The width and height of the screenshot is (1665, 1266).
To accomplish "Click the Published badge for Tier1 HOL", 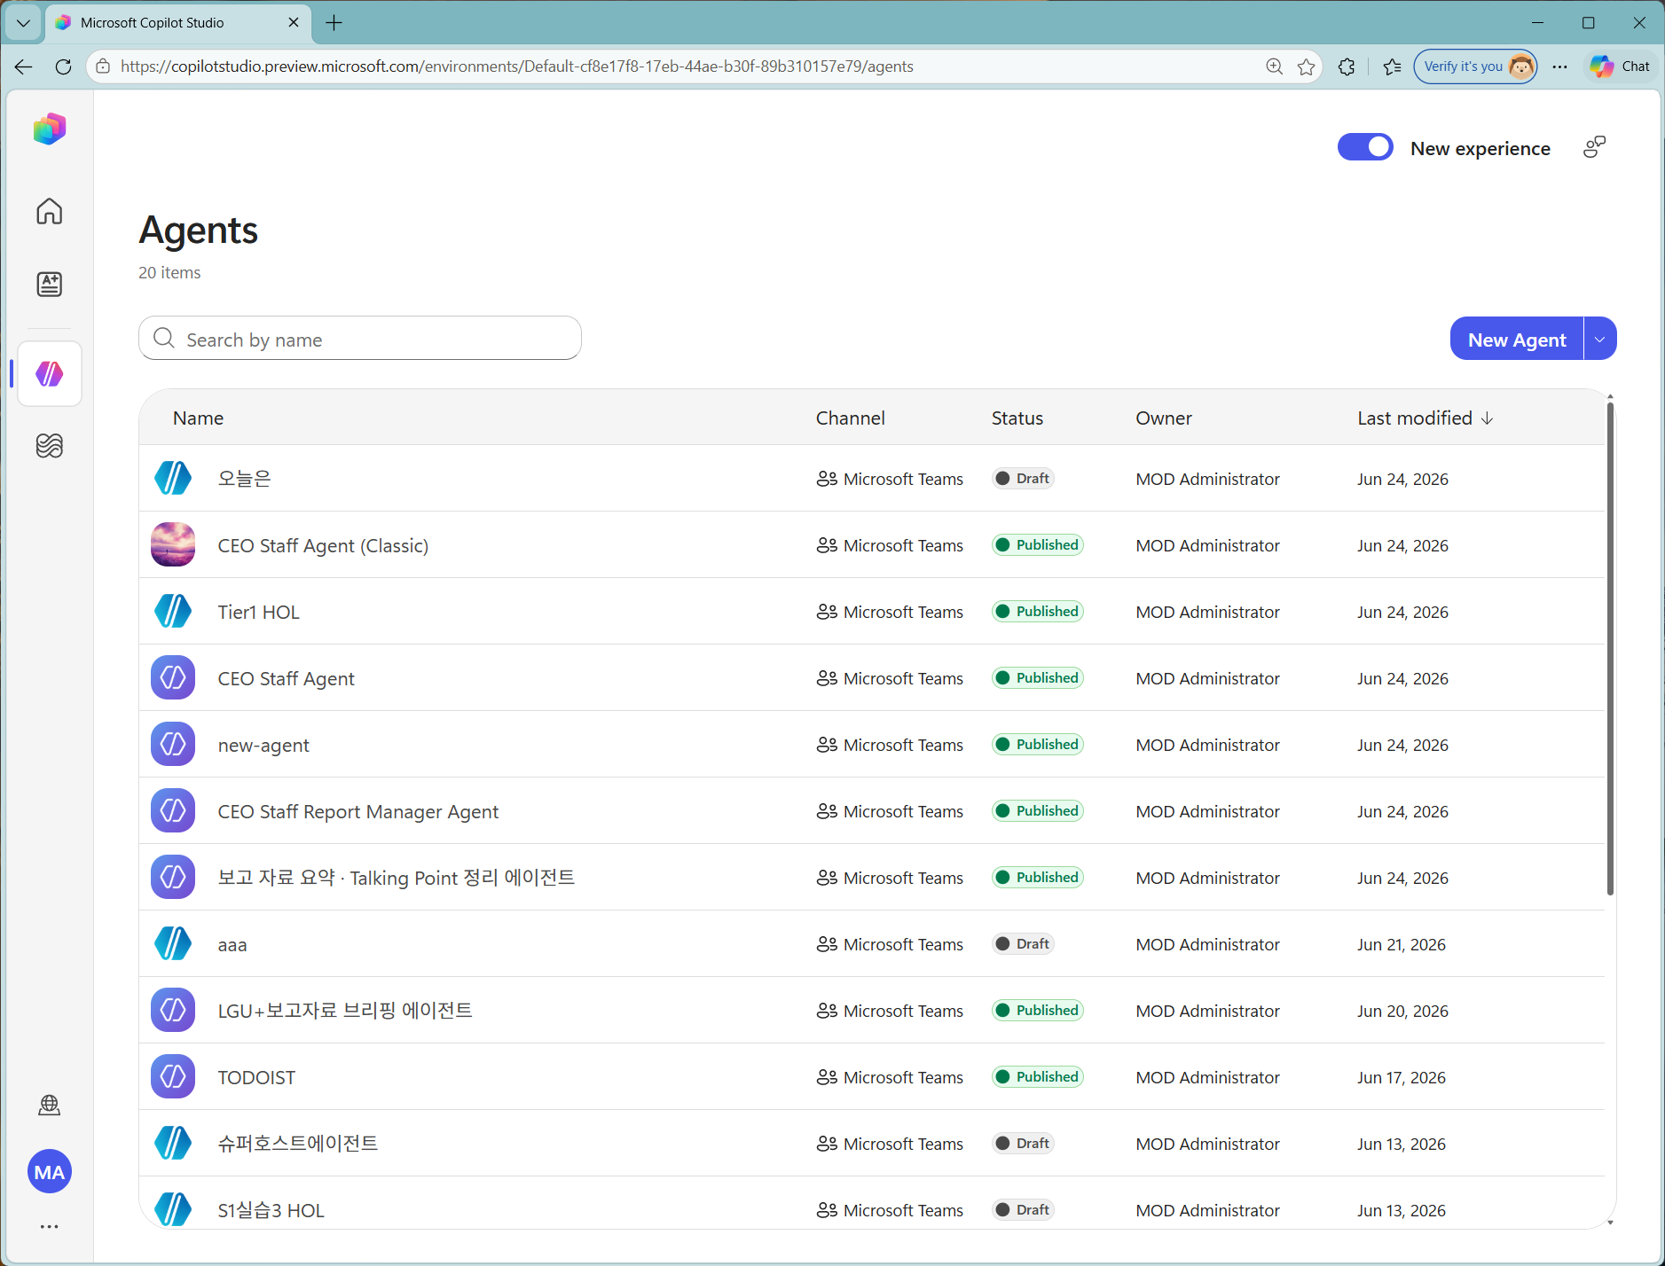I will (x=1038, y=612).
